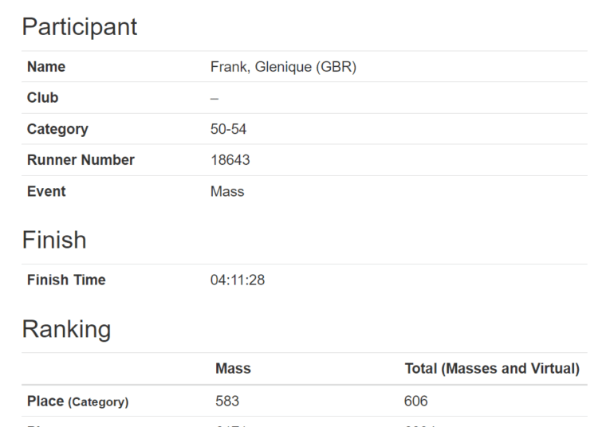Select the finish time 04:11:28
Screen dimensions: 598x427
tap(238, 280)
